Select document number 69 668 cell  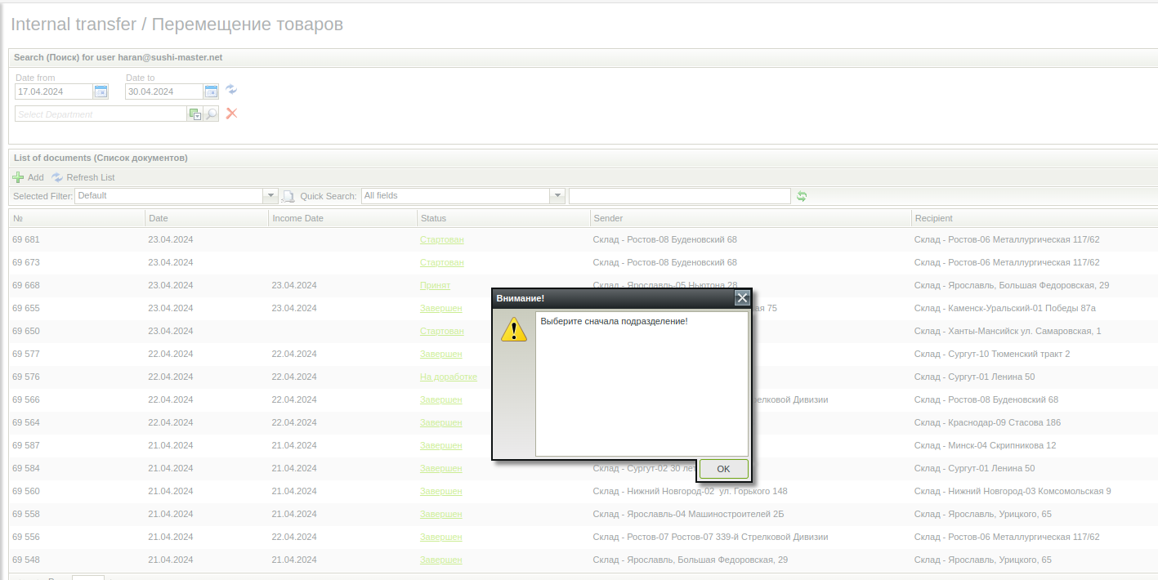point(26,285)
